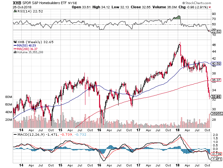Click the 26-Oct-2018 date label
223x168 pixels.
pyautogui.click(x=22, y=7)
